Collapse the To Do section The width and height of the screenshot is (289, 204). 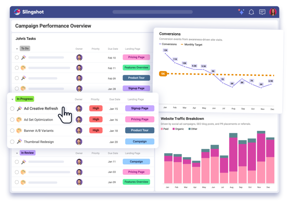(17, 48)
